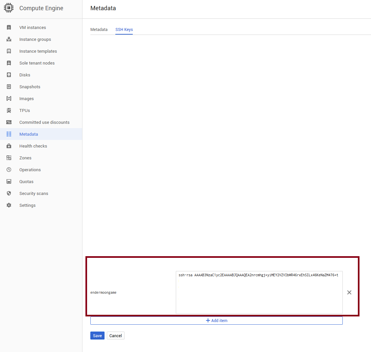
Task: Cancel the SSH key edit
Action: coord(115,336)
